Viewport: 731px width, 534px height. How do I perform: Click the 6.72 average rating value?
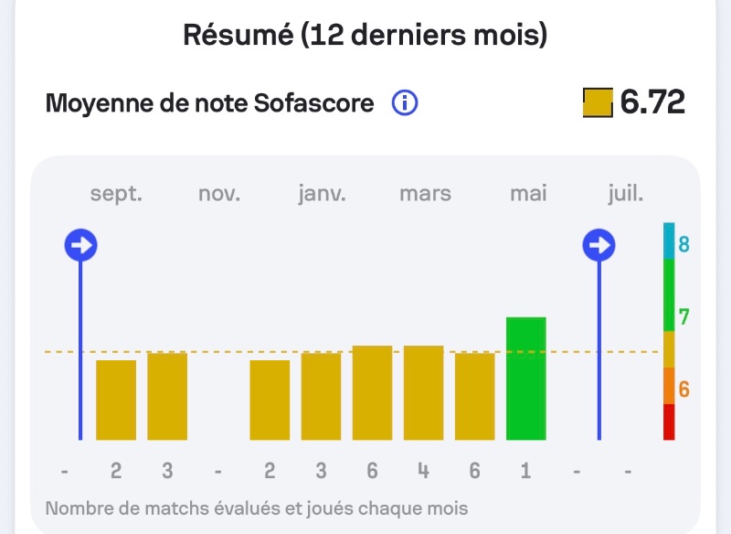(x=652, y=102)
